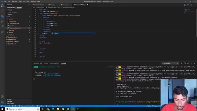Open the Terminal menu
The image size is (197, 111).
pos(33,1)
